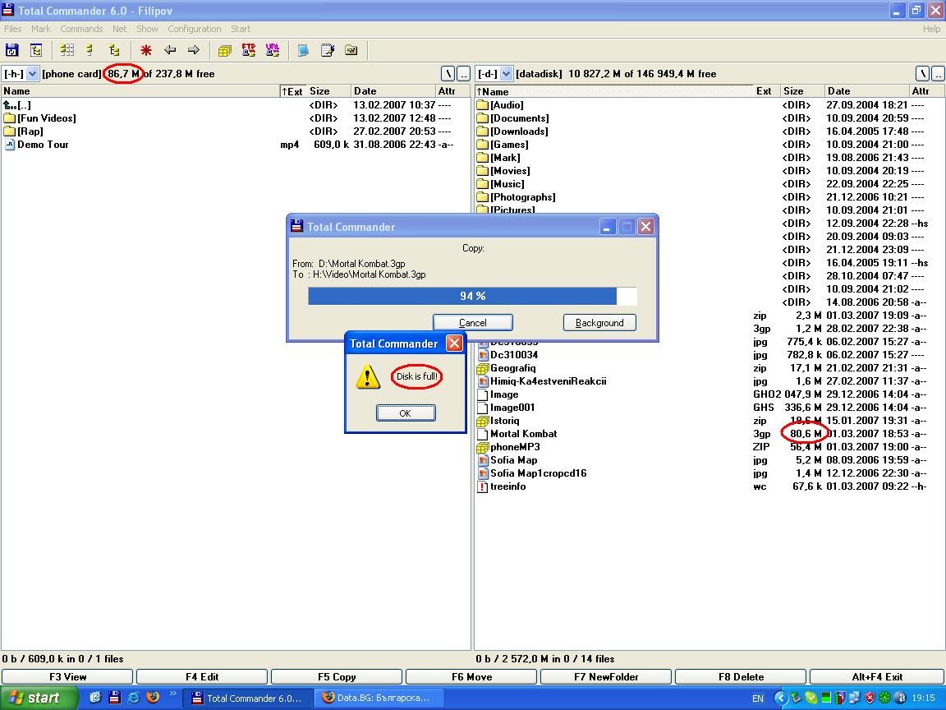Screen dimensions: 946x710
Task: Click the Demo Tour mp4 file icon
Action: pyautogui.click(x=9, y=145)
